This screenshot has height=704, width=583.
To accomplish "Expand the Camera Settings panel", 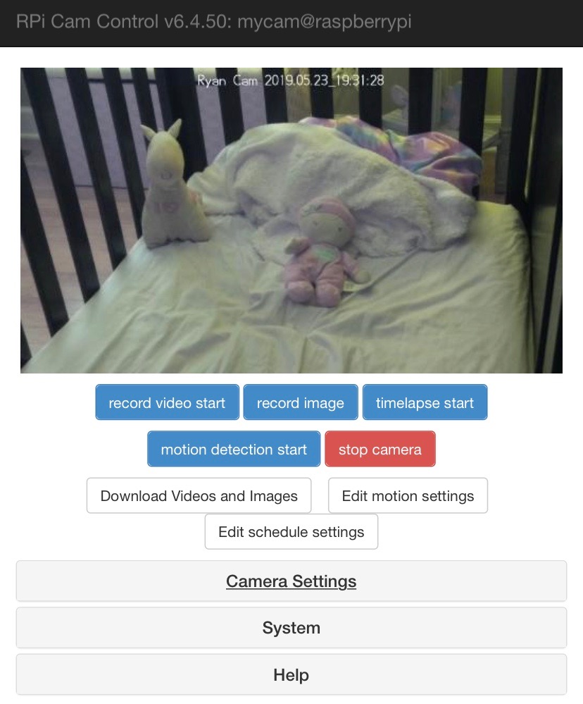I will pyautogui.click(x=291, y=581).
